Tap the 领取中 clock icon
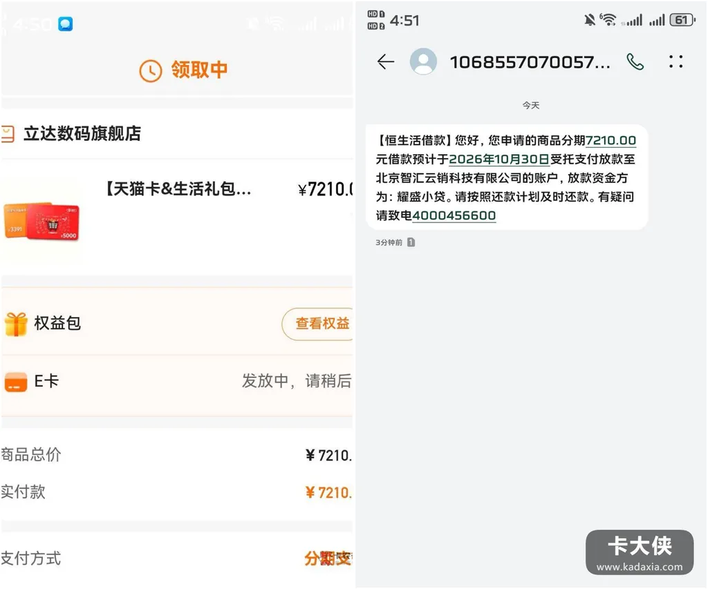 point(150,71)
